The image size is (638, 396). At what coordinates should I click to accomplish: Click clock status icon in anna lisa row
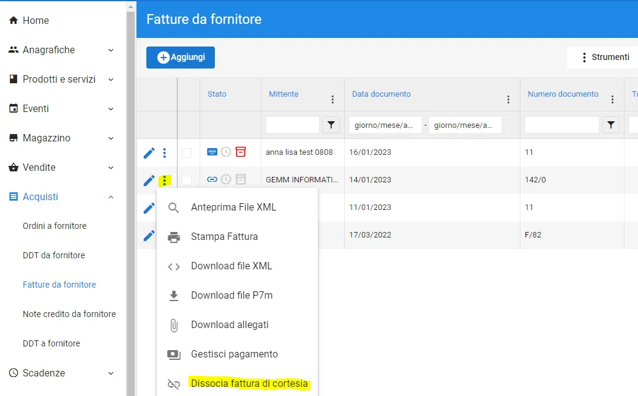[x=226, y=152]
